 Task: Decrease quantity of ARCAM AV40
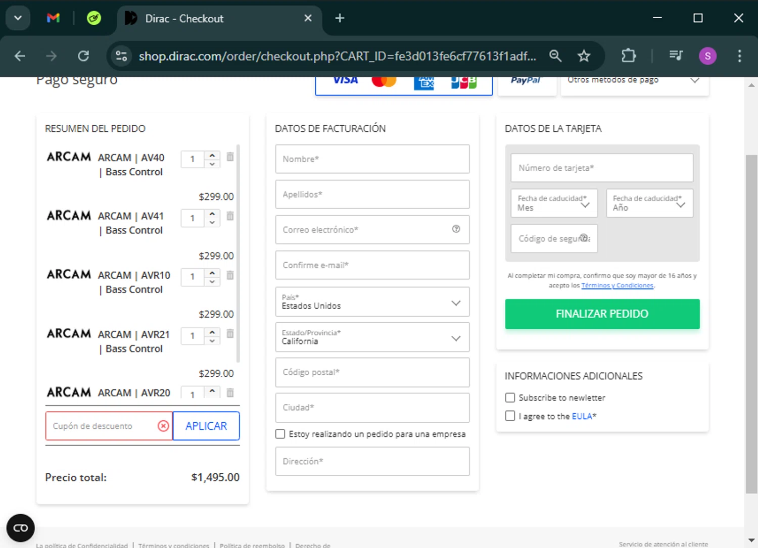pos(212,164)
